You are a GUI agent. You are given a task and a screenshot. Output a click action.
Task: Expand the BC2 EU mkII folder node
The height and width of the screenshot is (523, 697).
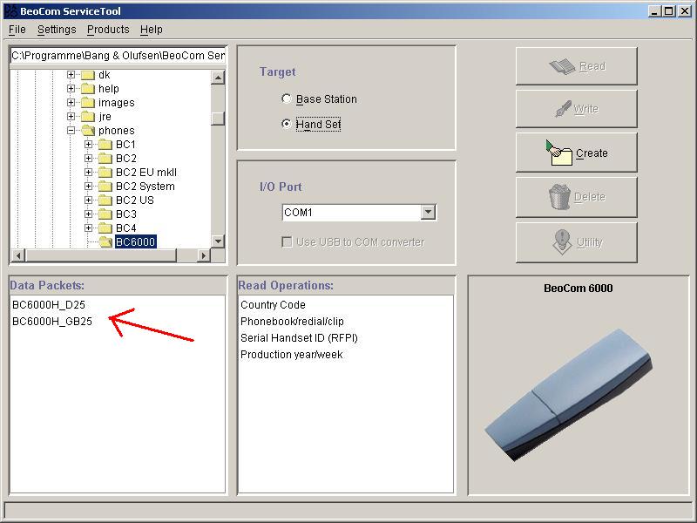[88, 172]
